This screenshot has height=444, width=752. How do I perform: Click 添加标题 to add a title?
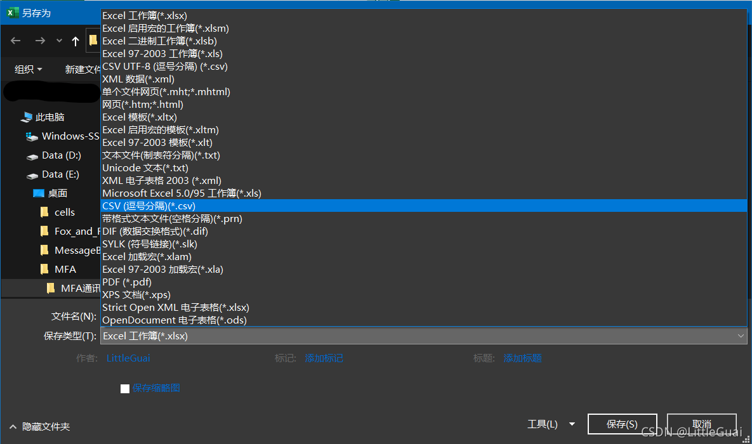(522, 358)
